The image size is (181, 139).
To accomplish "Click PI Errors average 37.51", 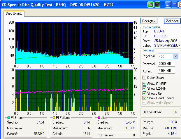I will (x=41, y=122).
